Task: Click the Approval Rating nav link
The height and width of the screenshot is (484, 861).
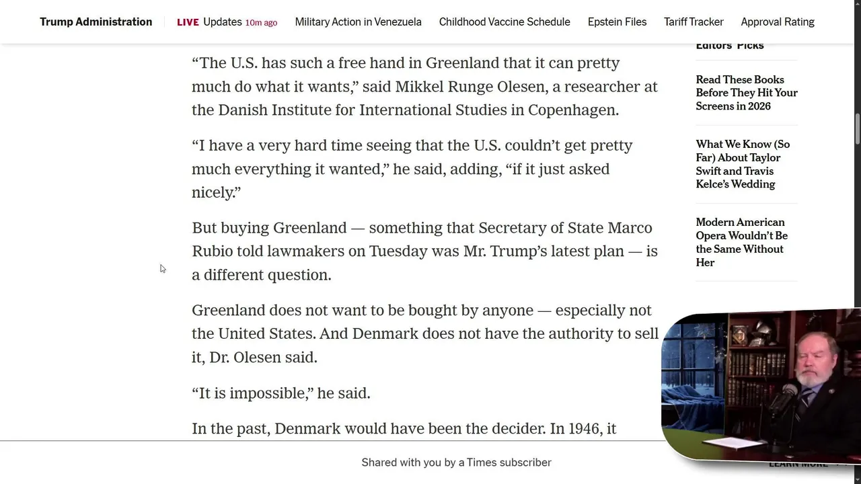Action: pyautogui.click(x=778, y=22)
